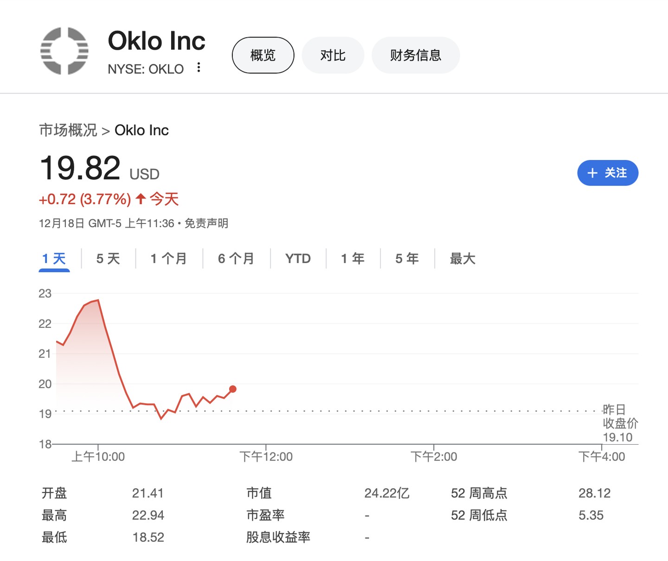
Task: Select the 概览 overview tab
Action: click(x=263, y=55)
